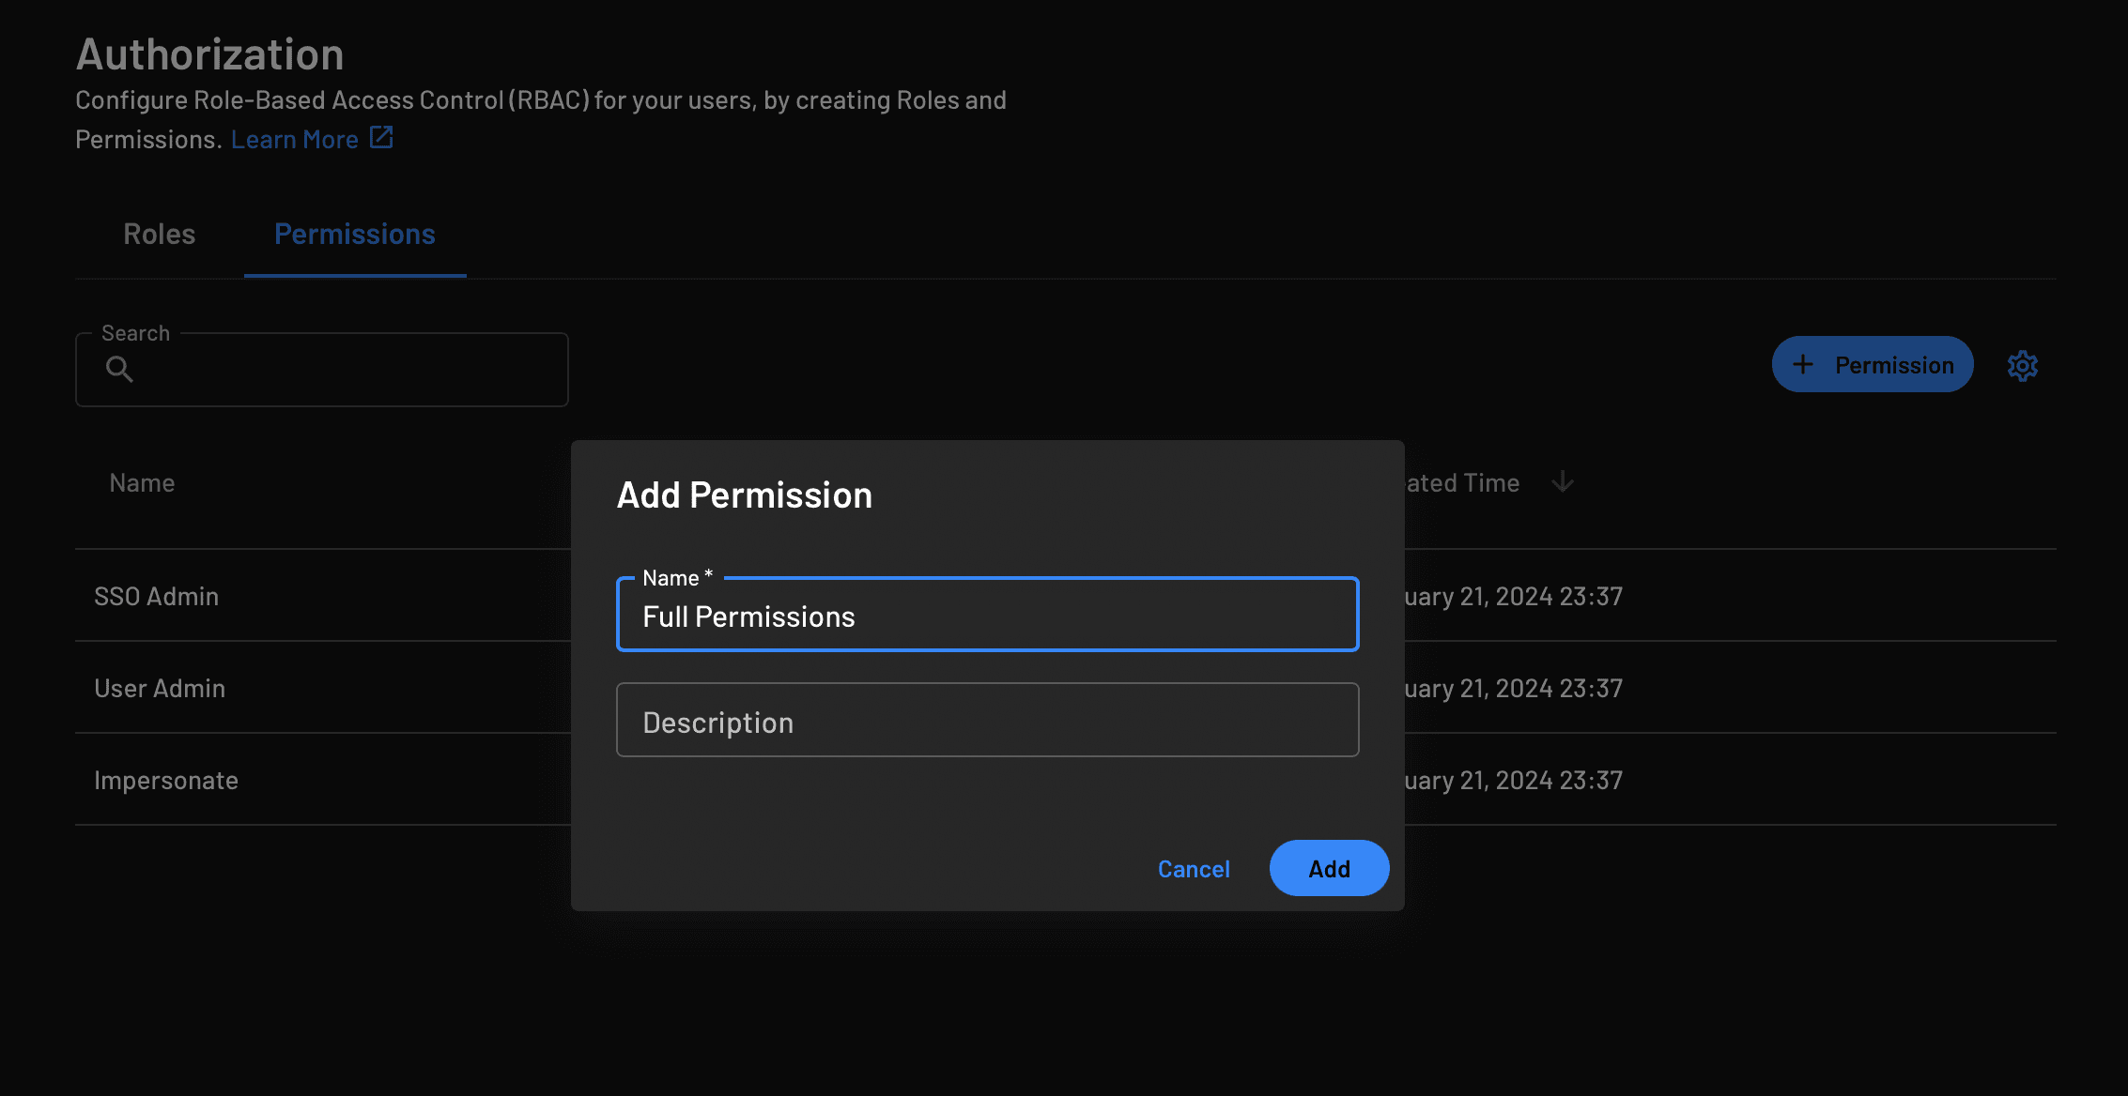The image size is (2128, 1096).
Task: Cancel the Add Permission dialog
Action: point(1193,869)
